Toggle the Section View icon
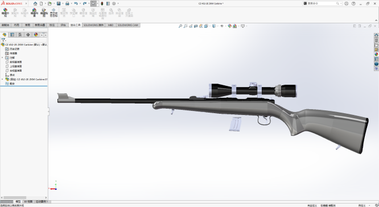Viewport: 379px width, 207px height. (196, 26)
